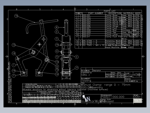This screenshot has height=113, width=150.
Task: Select engineer name Galba, J.
Action: tap(86, 75)
